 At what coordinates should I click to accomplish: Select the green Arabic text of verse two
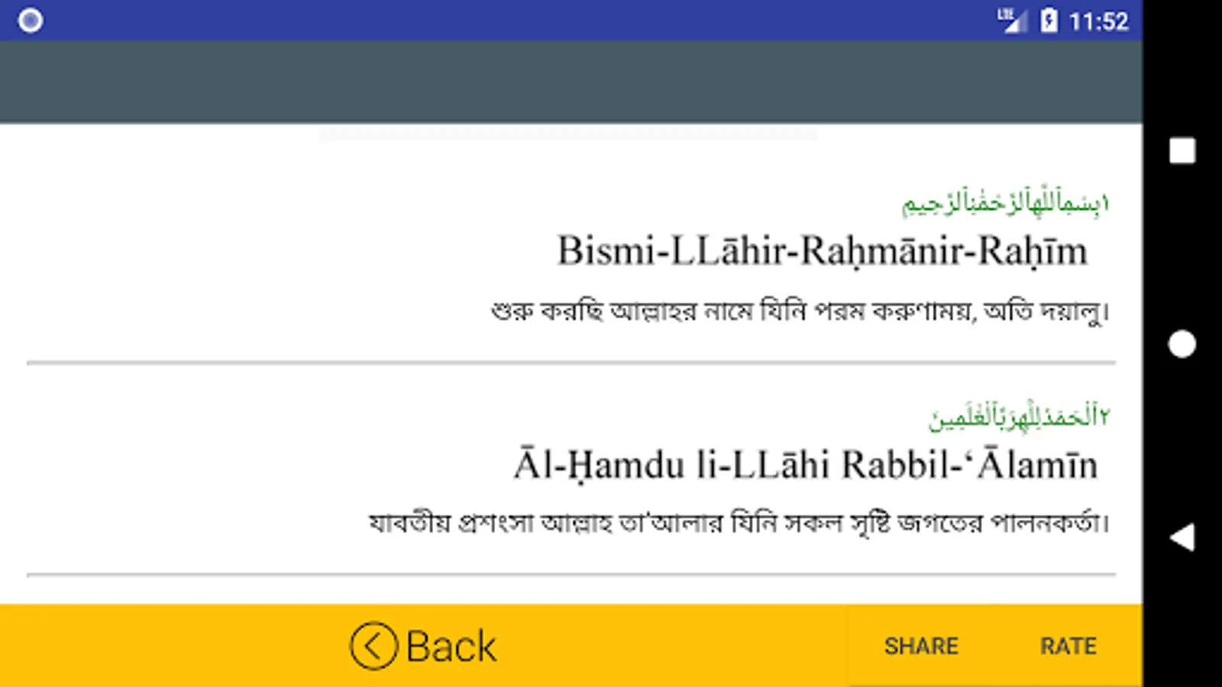[x=1019, y=415]
